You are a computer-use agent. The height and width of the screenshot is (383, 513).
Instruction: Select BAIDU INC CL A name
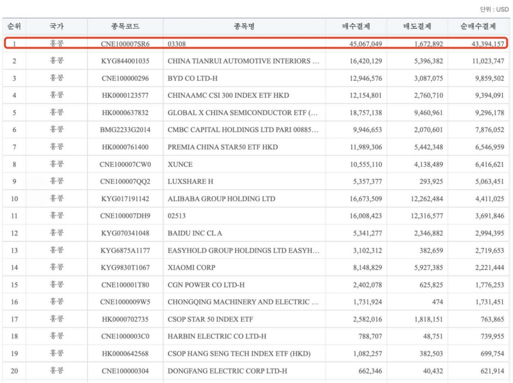(195, 233)
